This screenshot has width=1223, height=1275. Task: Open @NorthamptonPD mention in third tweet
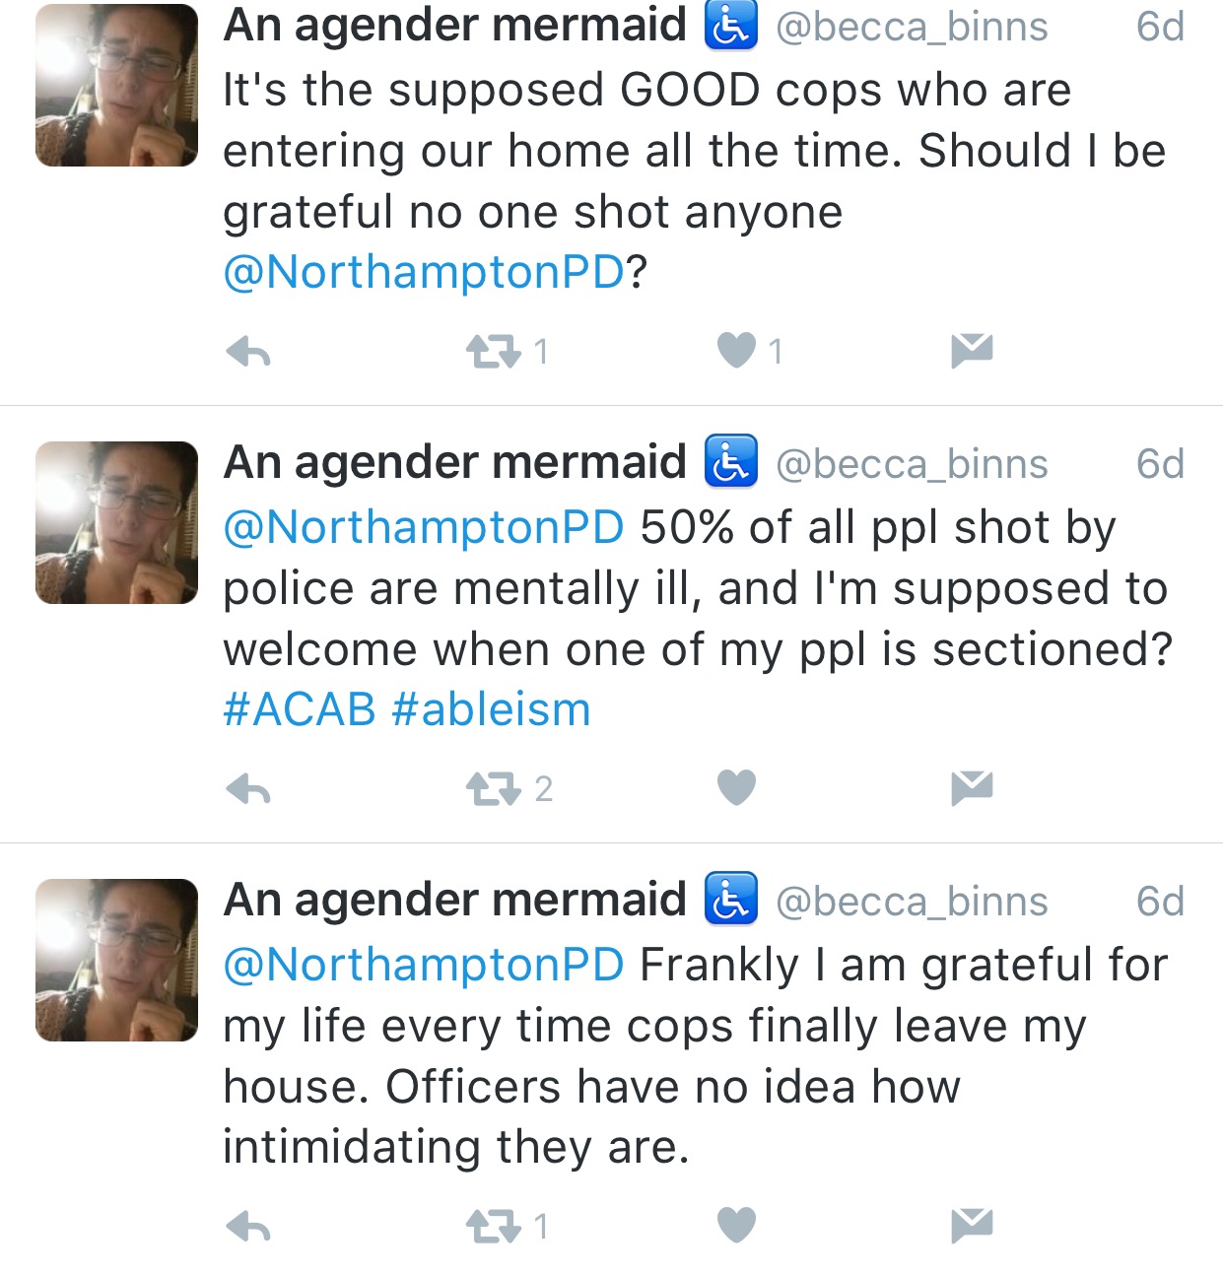click(x=424, y=965)
